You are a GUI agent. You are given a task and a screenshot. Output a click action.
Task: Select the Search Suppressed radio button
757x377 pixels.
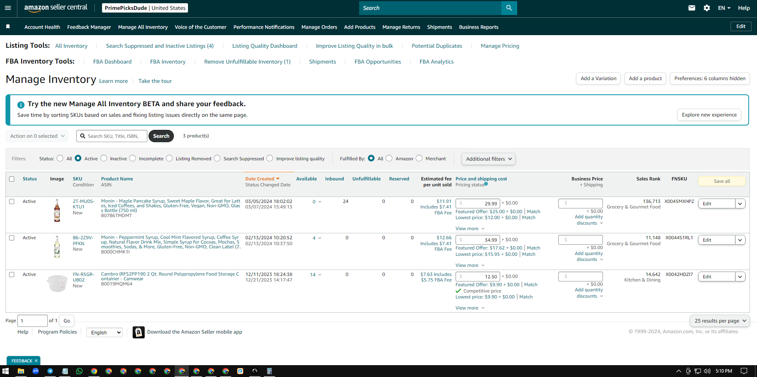(x=217, y=158)
